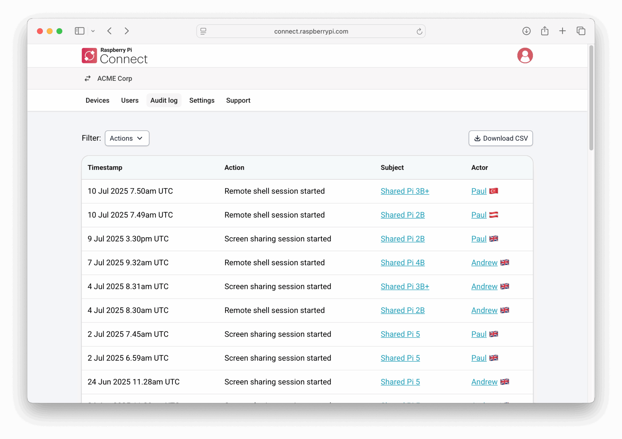Click Andrew's link in the 7 Jul row

point(484,262)
